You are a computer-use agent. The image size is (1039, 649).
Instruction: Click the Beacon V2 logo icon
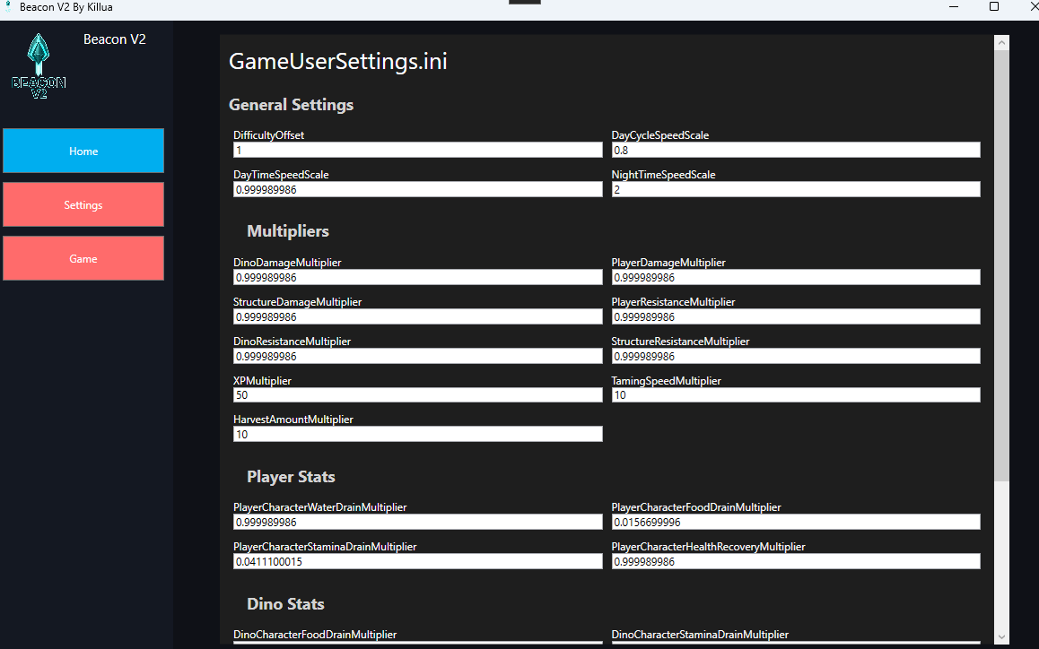(39, 65)
